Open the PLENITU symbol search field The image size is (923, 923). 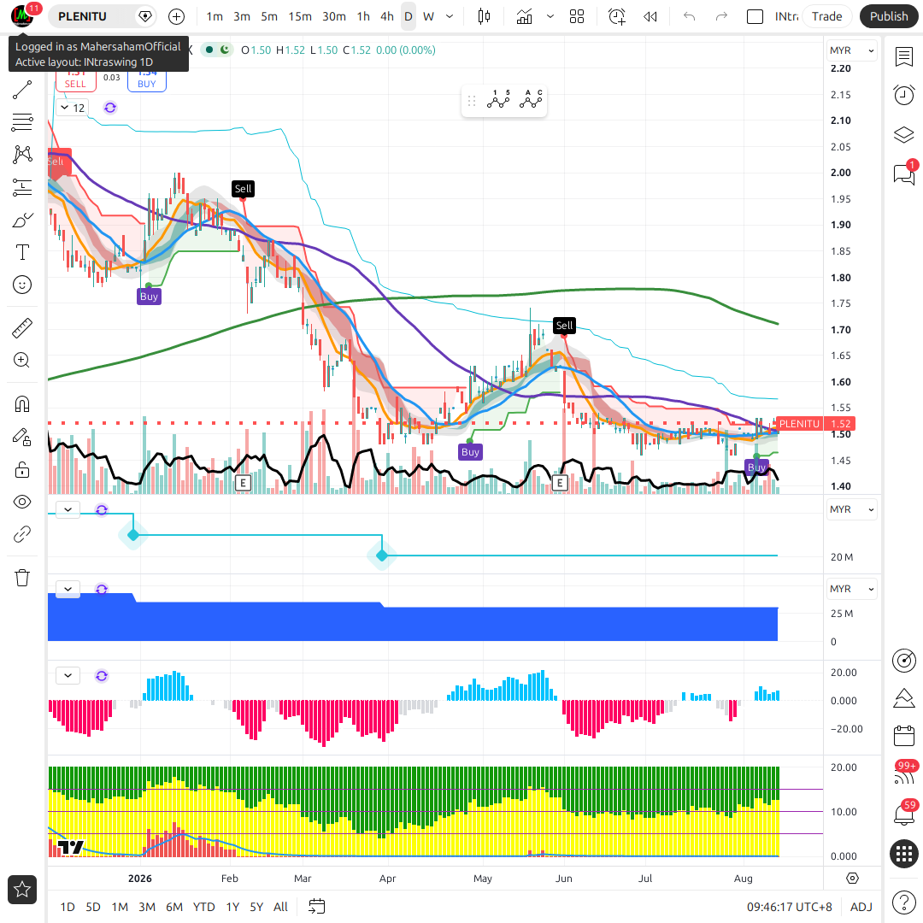pos(91,16)
